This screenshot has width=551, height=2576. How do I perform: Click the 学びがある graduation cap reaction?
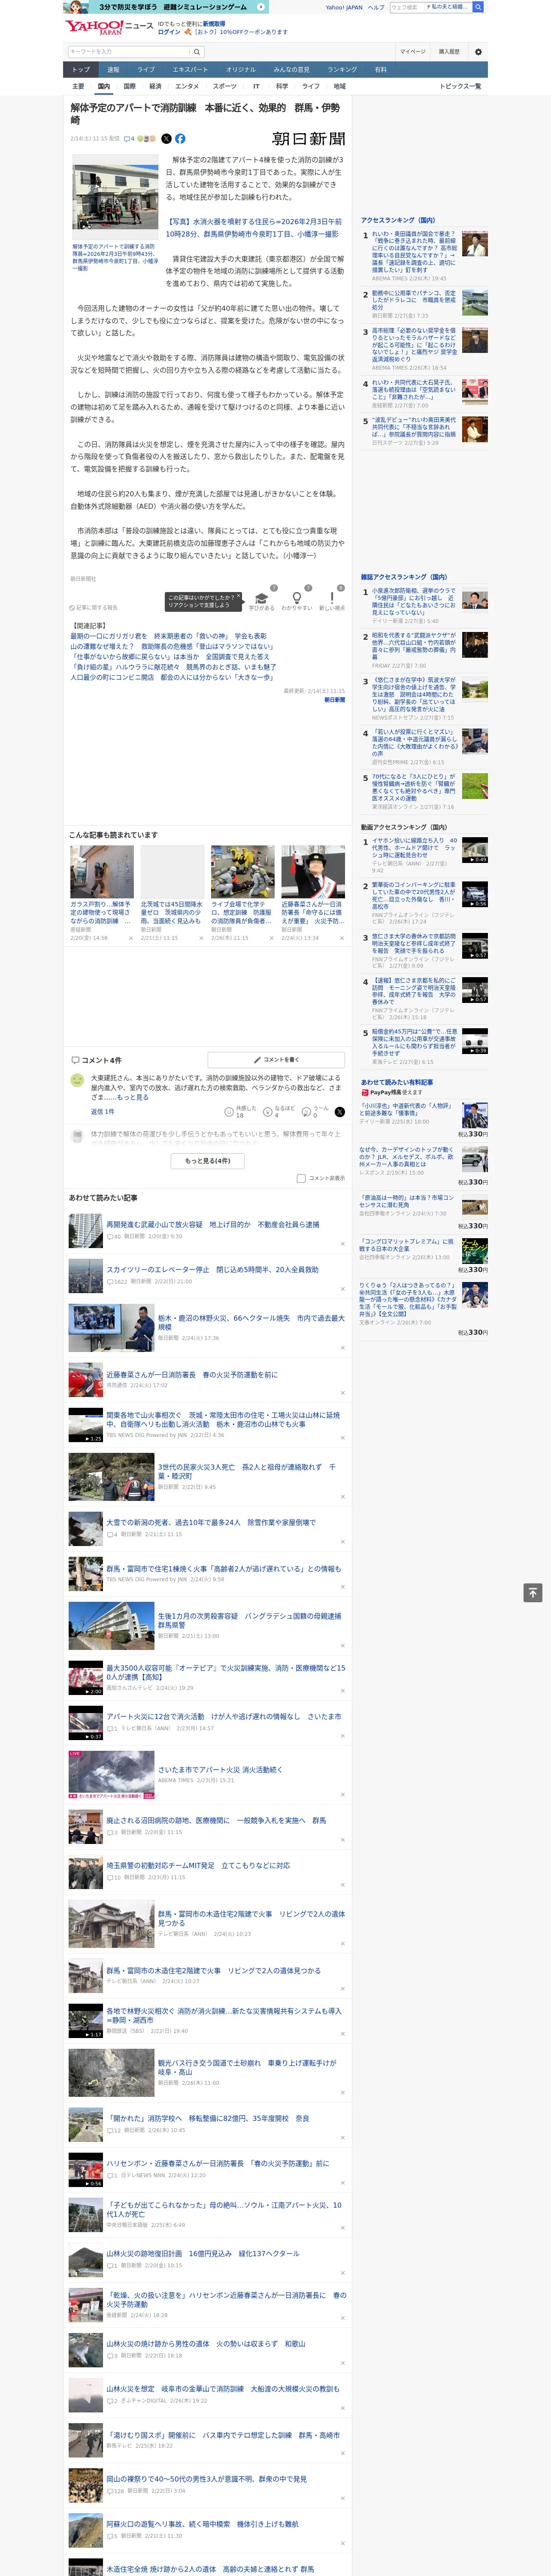pos(262,598)
